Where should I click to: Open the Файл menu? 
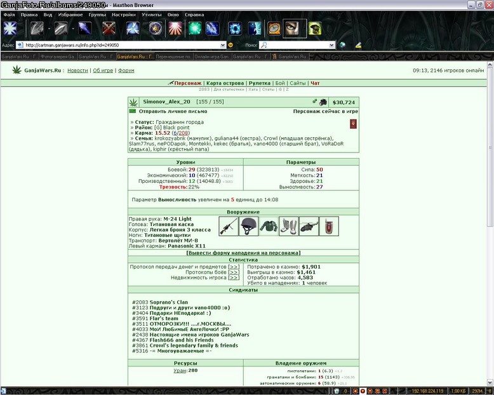click(x=9, y=15)
